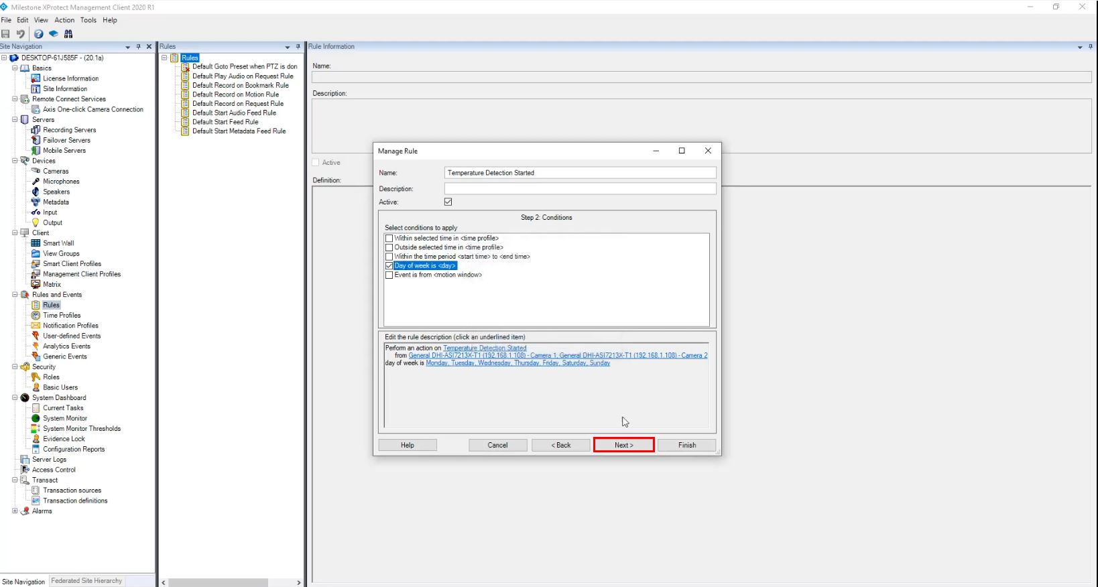Enable 'Within selected time in <time profile>' checkbox
The image size is (1098, 587).
pyautogui.click(x=389, y=239)
